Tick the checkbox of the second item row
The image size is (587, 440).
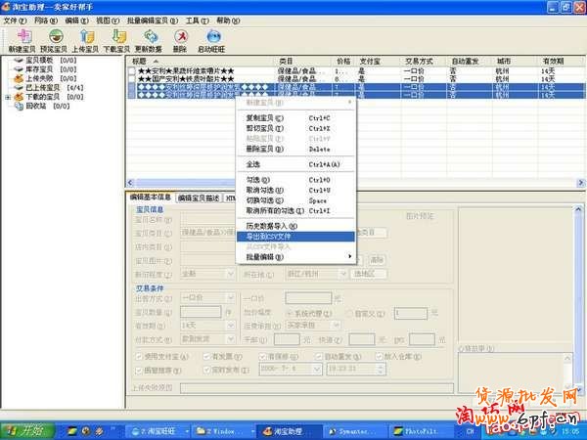pyautogui.click(x=132, y=78)
